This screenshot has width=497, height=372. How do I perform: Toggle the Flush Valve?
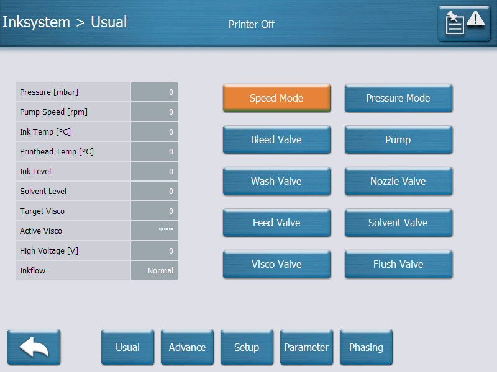(x=398, y=264)
